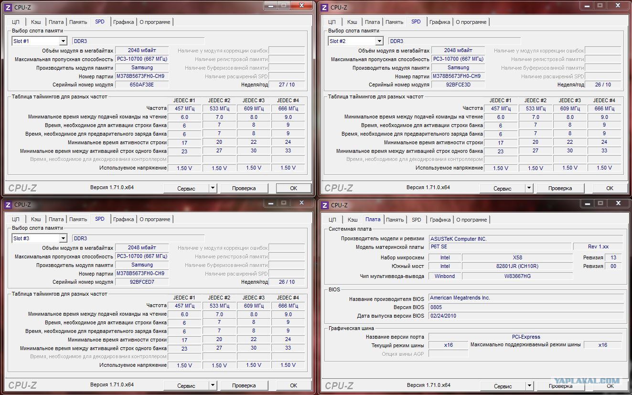This screenshot has width=632, height=395.
Task: Click week/year value 27 / 10
Action: (x=287, y=85)
